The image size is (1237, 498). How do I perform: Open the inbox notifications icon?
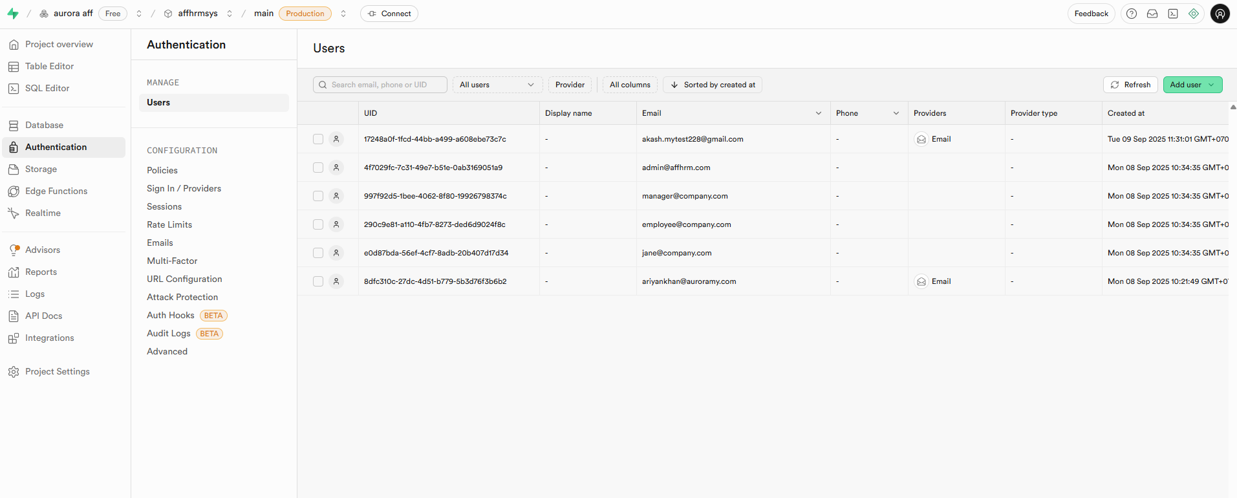coord(1152,14)
